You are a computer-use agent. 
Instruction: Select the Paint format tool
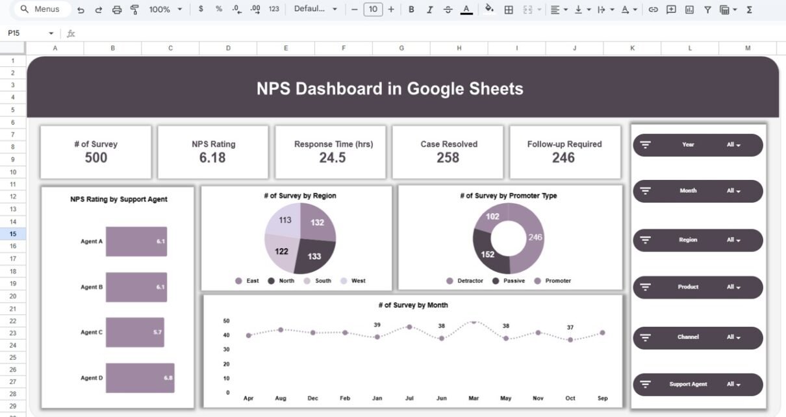[x=134, y=10]
